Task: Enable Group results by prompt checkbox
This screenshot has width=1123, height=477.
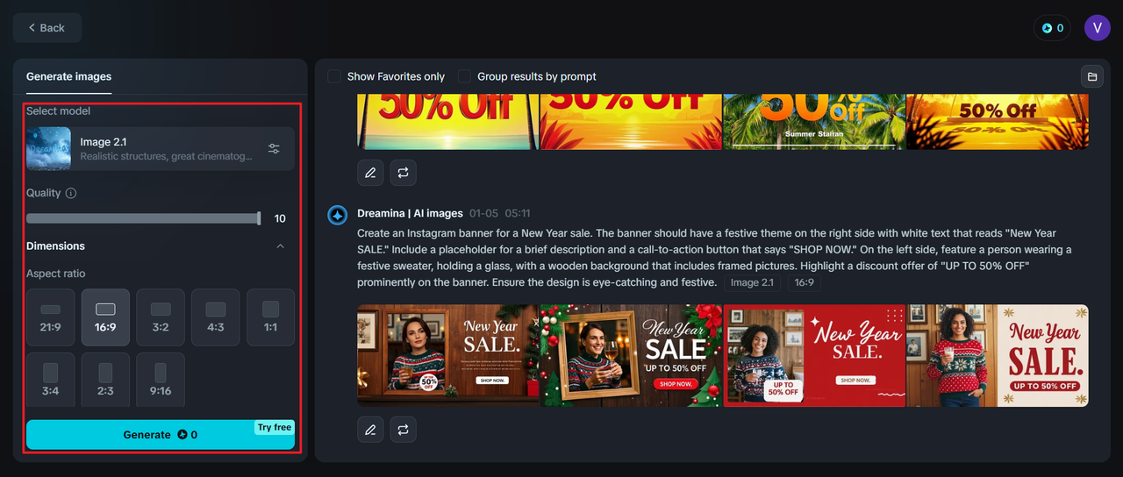Action: click(464, 76)
